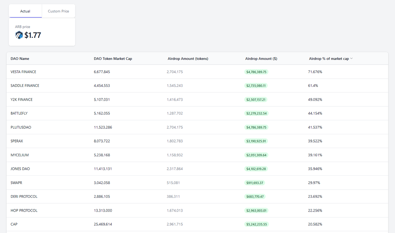Image resolution: width=395 pixels, height=233 pixels.
Task: Click the 20.582% market cap percentage
Action: (315, 224)
